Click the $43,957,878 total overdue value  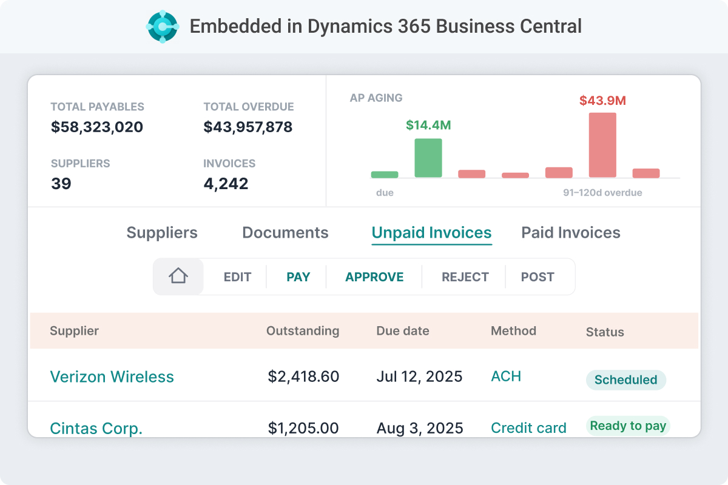(248, 127)
